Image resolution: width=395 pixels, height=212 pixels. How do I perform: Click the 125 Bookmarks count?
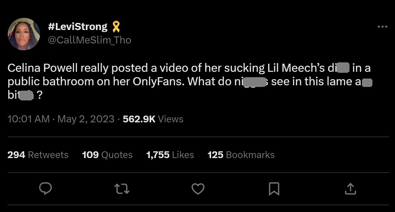coord(241,155)
